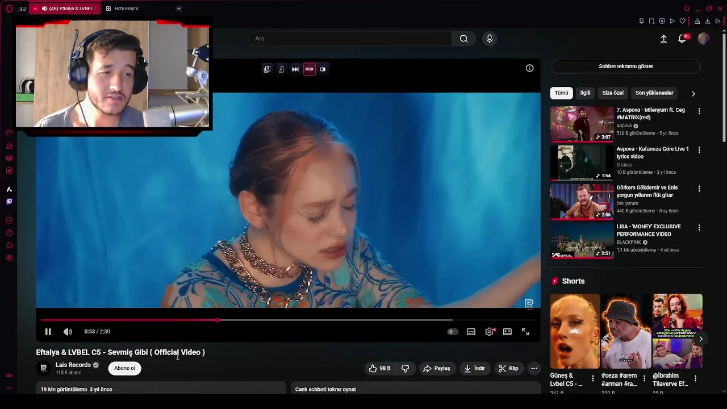The image size is (727, 409).
Task: Open the history clock icon in sidebar
Action: tap(9, 233)
